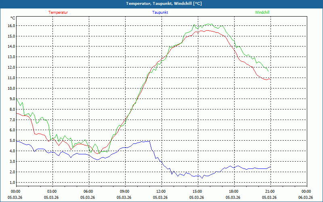Image resolution: width=323 pixels, height=202 pixels.
Task: Click the 03:00 x-axis time label
Action: (x=51, y=191)
